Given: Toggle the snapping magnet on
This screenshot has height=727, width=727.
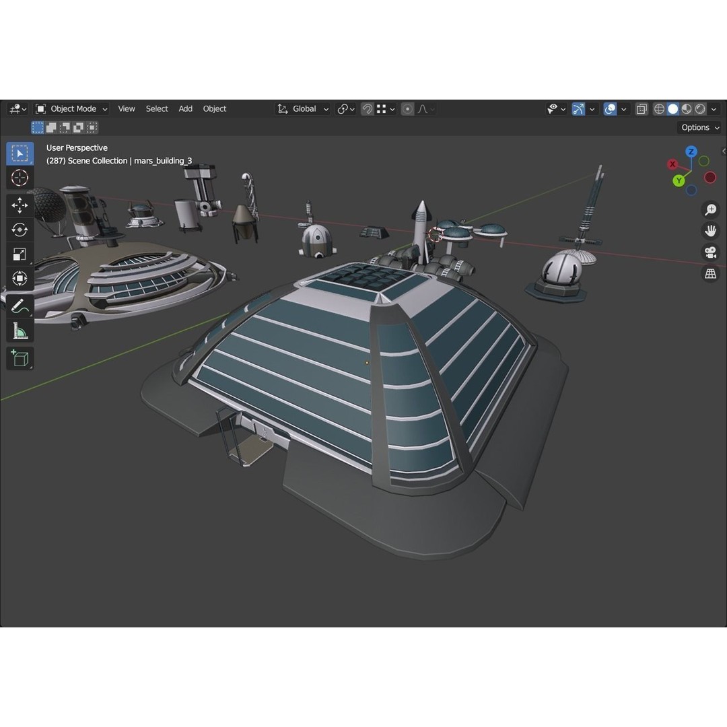Looking at the screenshot, I should [x=366, y=108].
